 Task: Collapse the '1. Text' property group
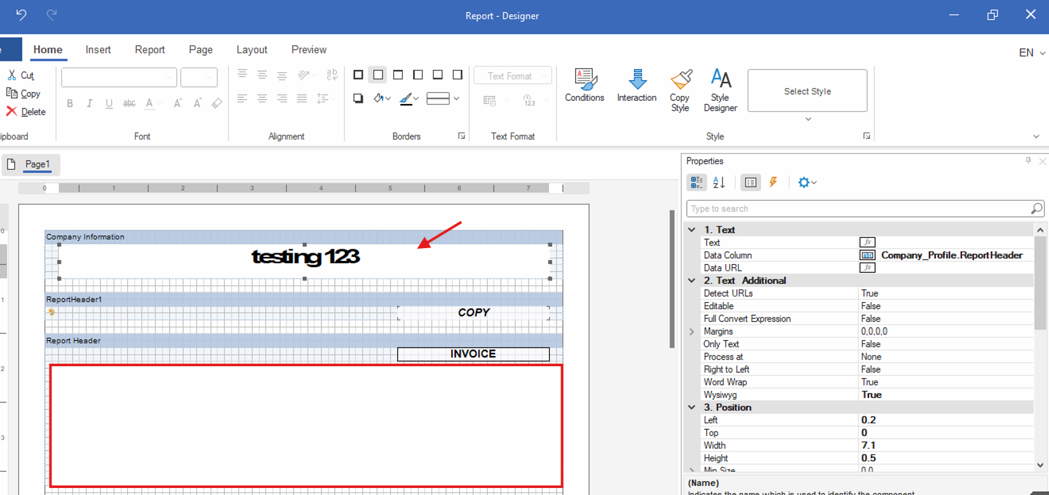(x=692, y=230)
